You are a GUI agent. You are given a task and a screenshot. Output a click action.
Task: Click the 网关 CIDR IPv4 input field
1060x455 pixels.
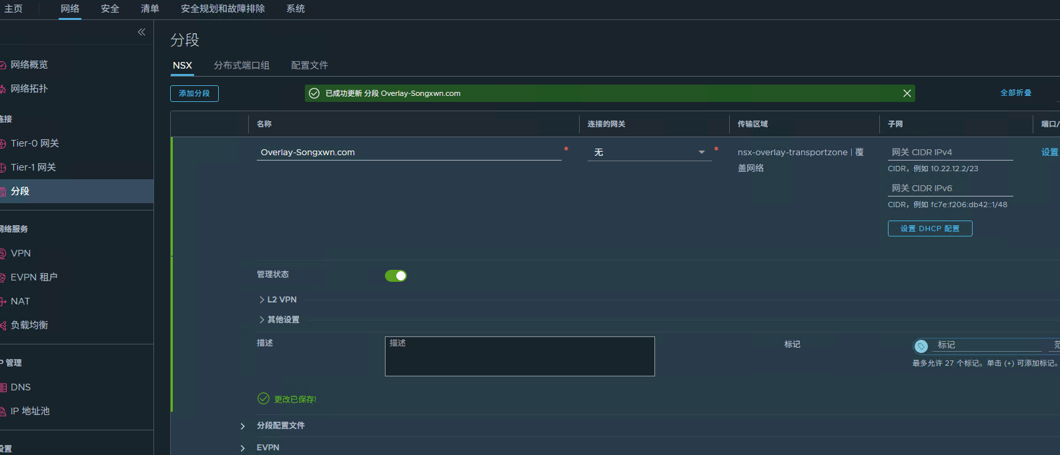coord(950,153)
